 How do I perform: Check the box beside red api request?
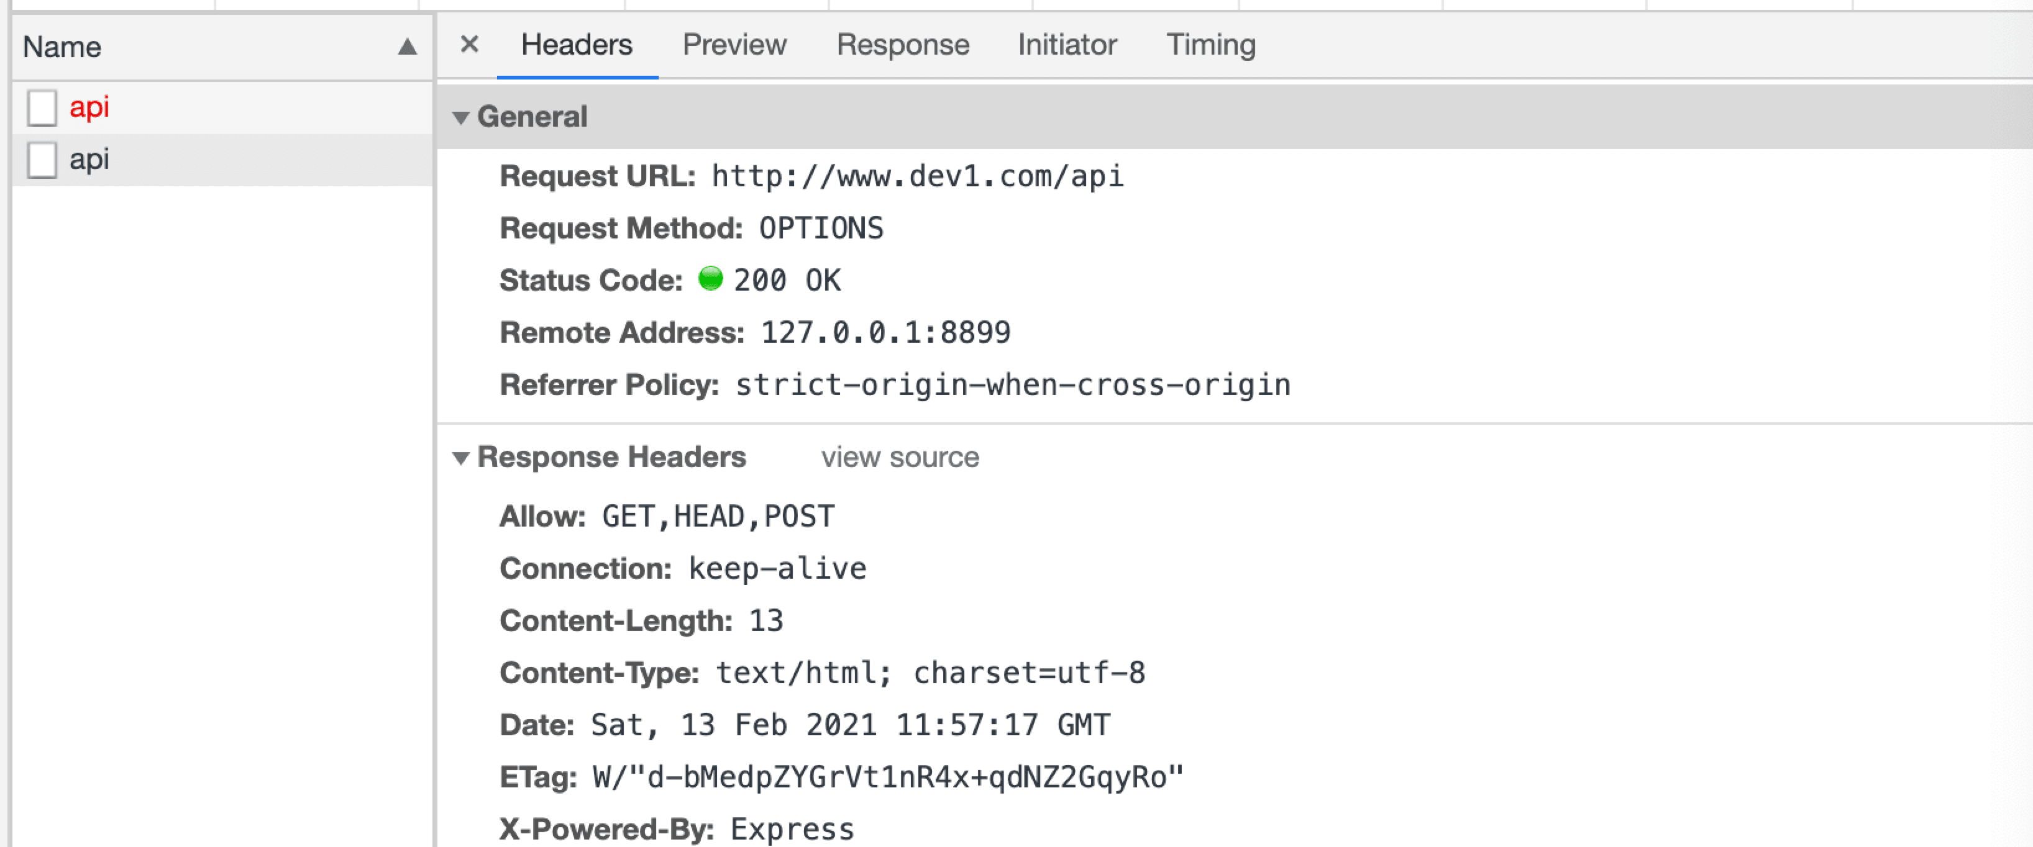point(42,107)
